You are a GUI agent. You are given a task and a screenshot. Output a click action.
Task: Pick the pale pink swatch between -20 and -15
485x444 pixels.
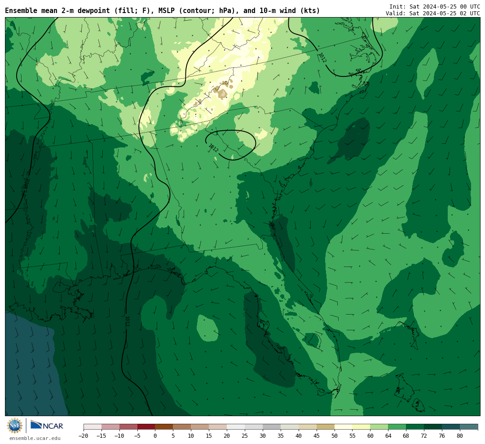click(x=93, y=427)
